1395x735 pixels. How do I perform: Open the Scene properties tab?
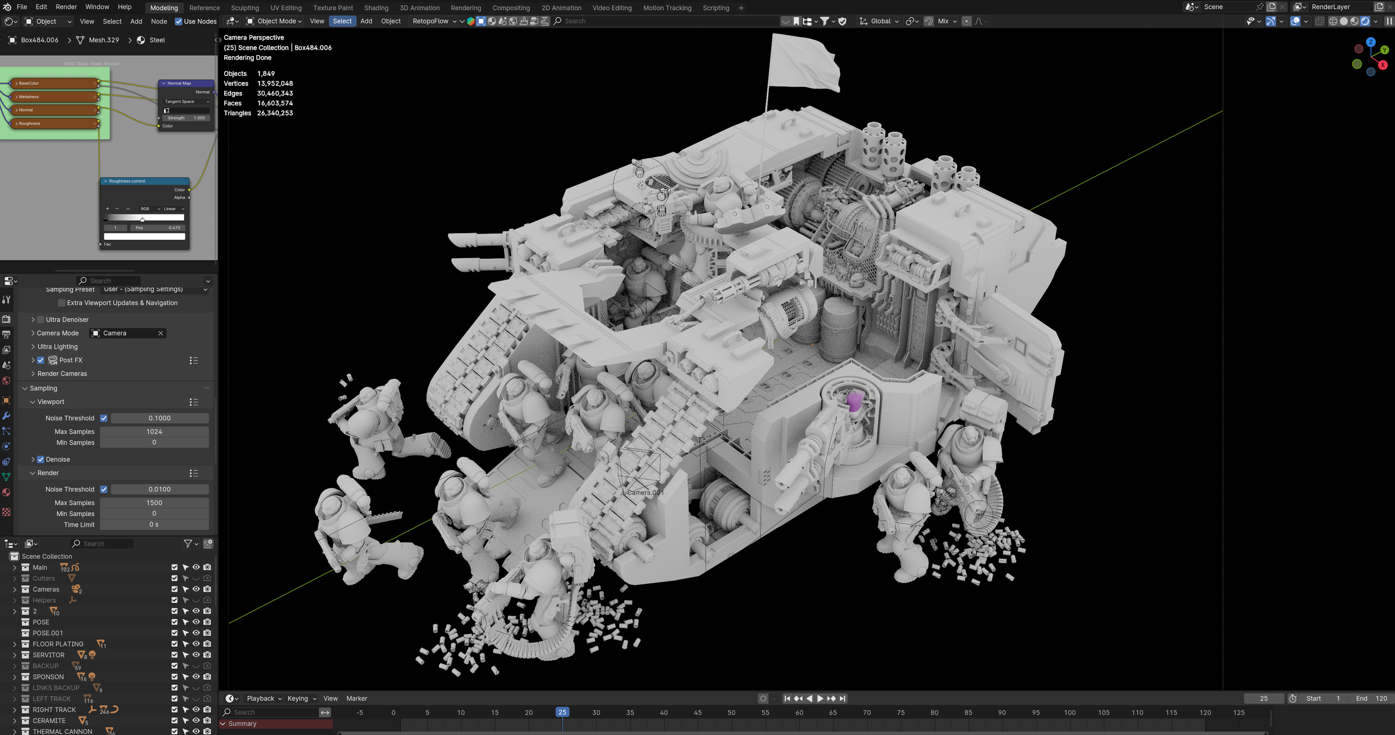pyautogui.click(x=7, y=365)
